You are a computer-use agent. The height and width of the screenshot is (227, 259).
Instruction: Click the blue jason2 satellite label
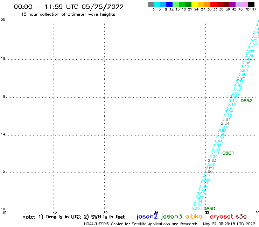[x=147, y=217]
